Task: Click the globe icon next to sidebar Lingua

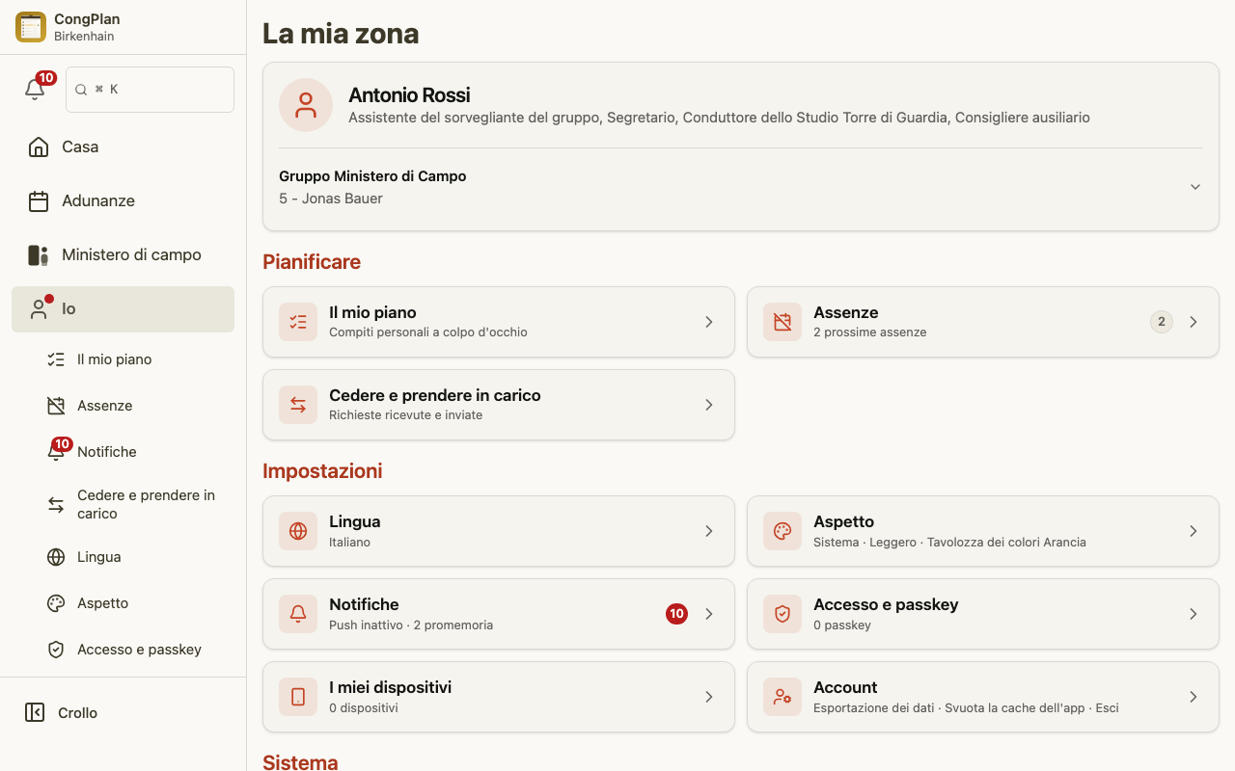Action: tap(56, 557)
